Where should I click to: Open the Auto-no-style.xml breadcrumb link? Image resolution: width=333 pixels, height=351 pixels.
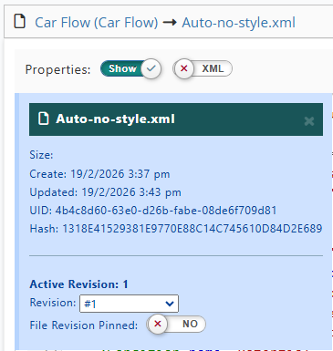tap(239, 23)
